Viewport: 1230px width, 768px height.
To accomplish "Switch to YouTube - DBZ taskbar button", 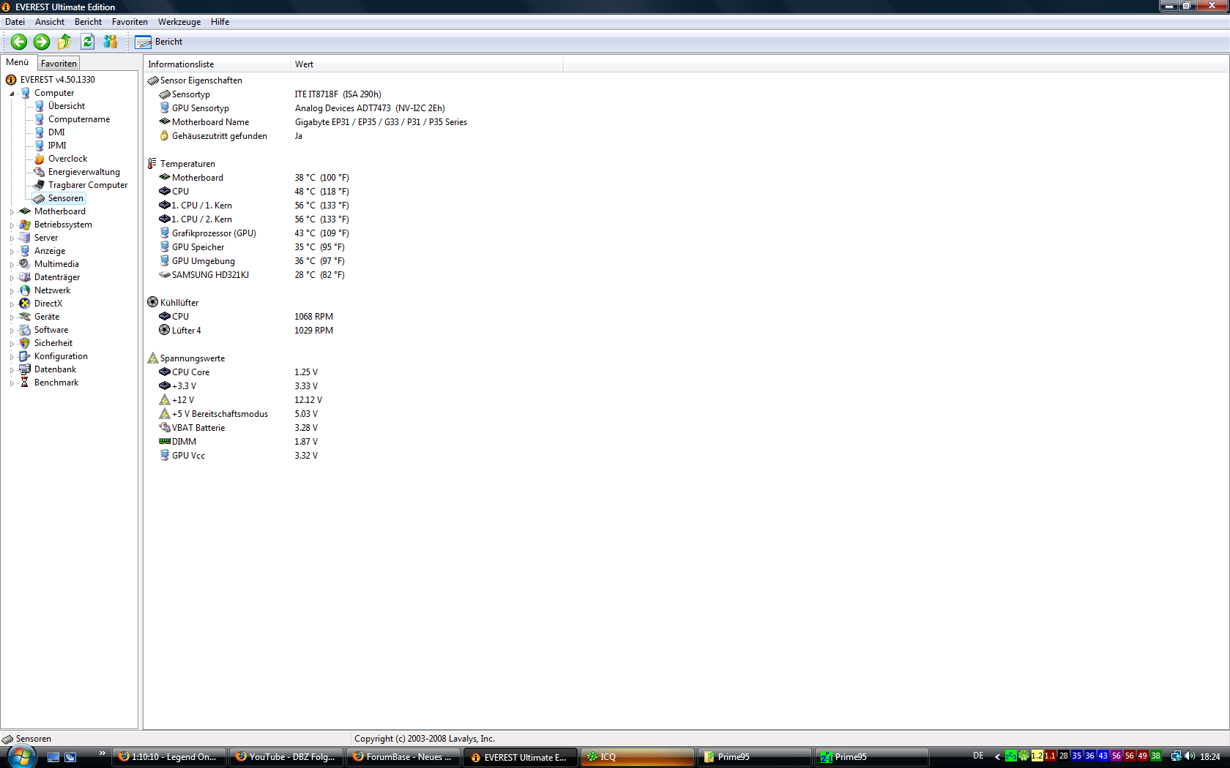I will tap(286, 757).
